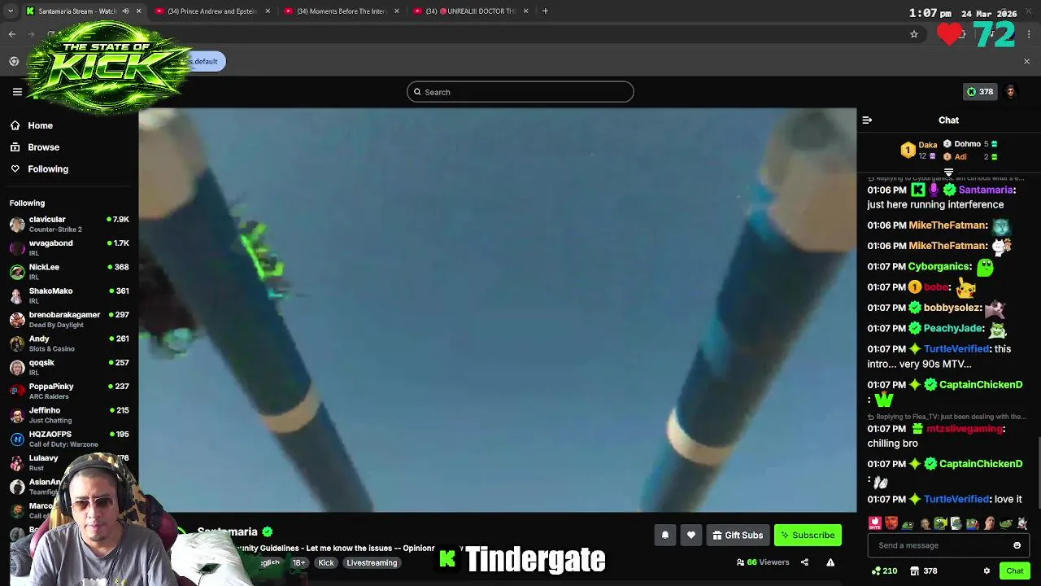Report the stream with the warning triangle icon
Screen dimensions: 1041x586
pos(830,562)
